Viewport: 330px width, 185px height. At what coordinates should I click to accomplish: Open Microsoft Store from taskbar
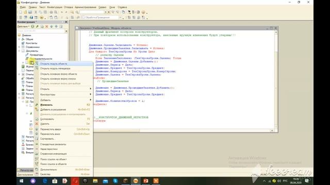pos(55,181)
